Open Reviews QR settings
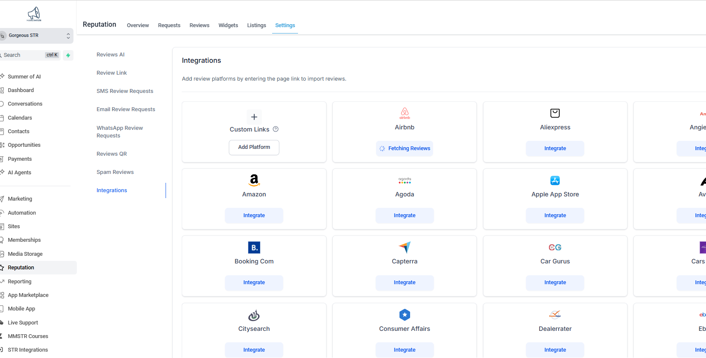Screen dimensions: 706x358 tap(112, 154)
